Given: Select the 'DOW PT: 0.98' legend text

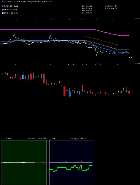Looking at the screenshot, I should pyautogui.click(x=11, y=13).
